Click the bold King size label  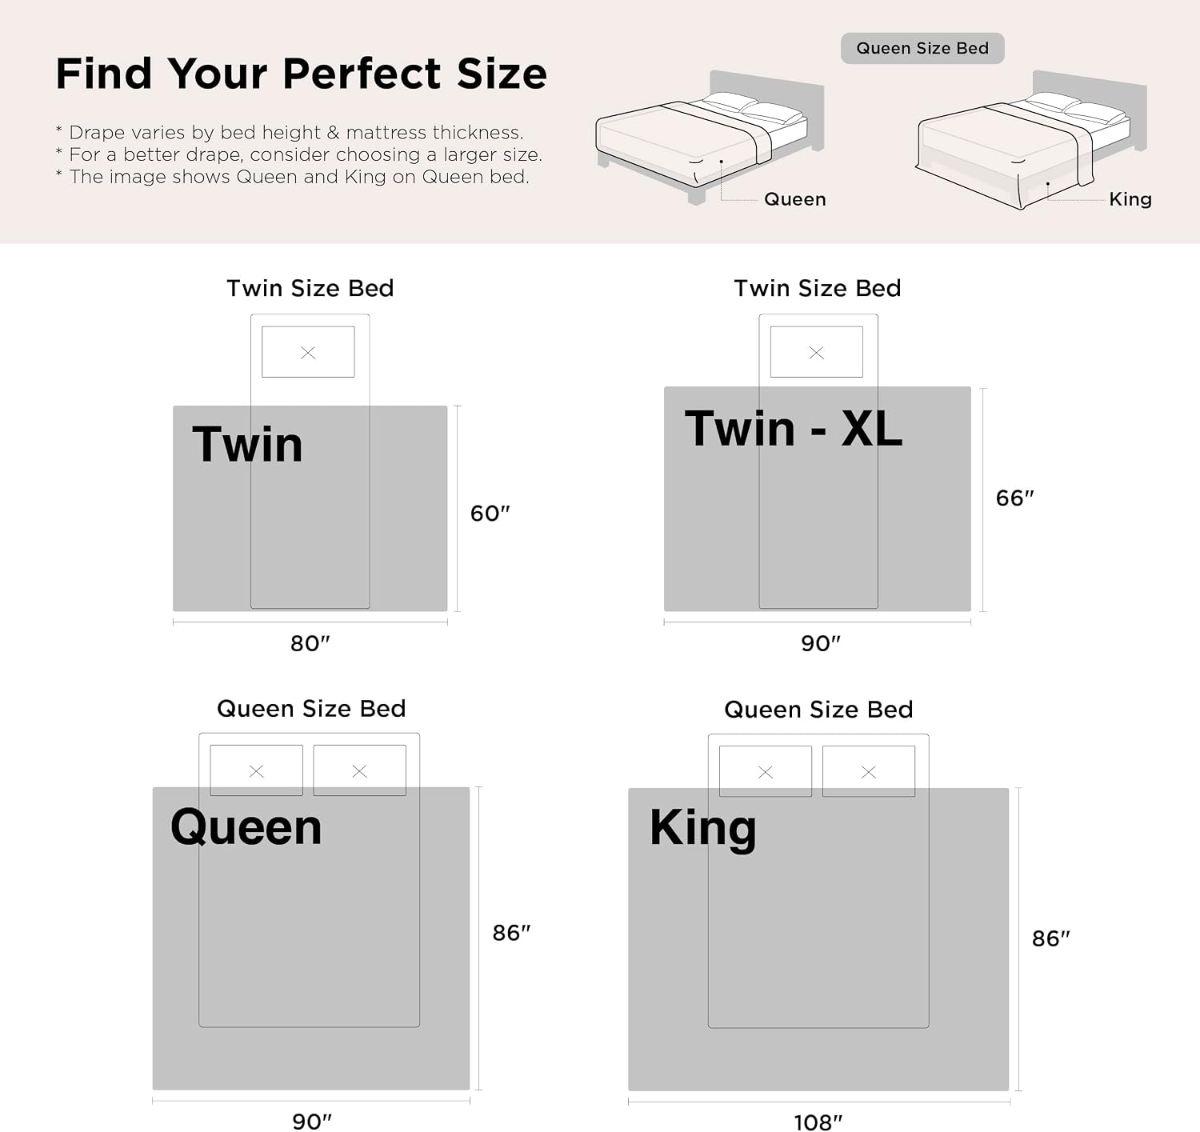[x=703, y=828]
